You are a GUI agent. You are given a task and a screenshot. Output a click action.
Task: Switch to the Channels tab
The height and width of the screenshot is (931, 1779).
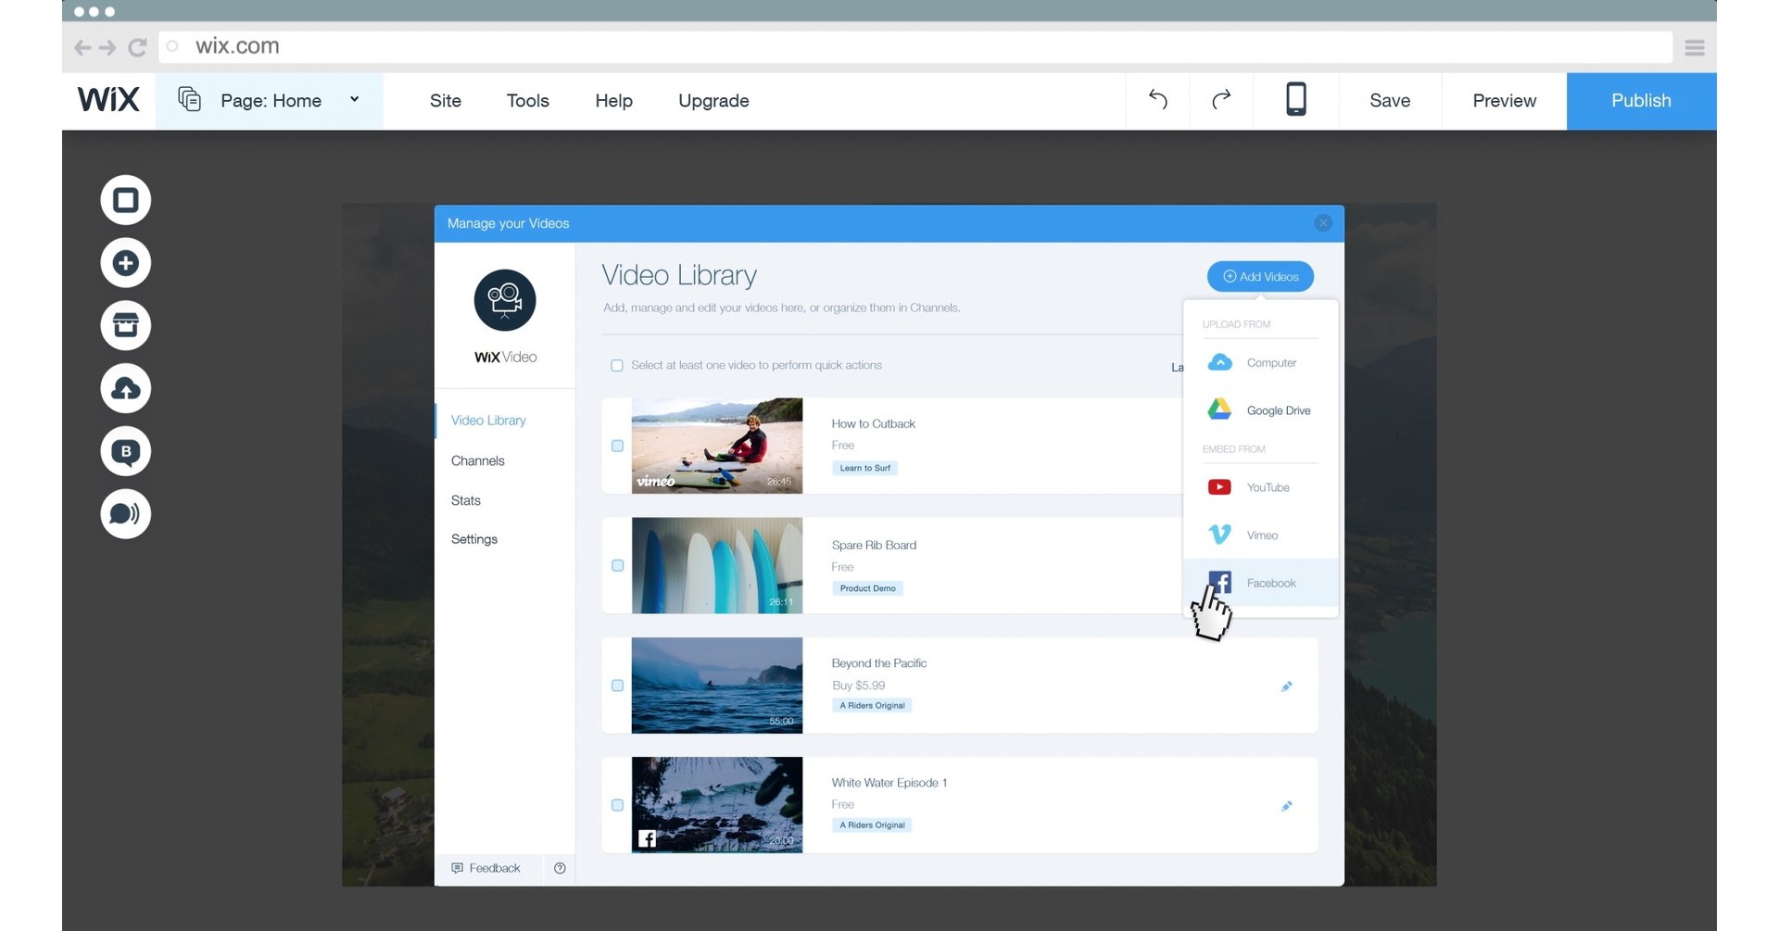477,460
